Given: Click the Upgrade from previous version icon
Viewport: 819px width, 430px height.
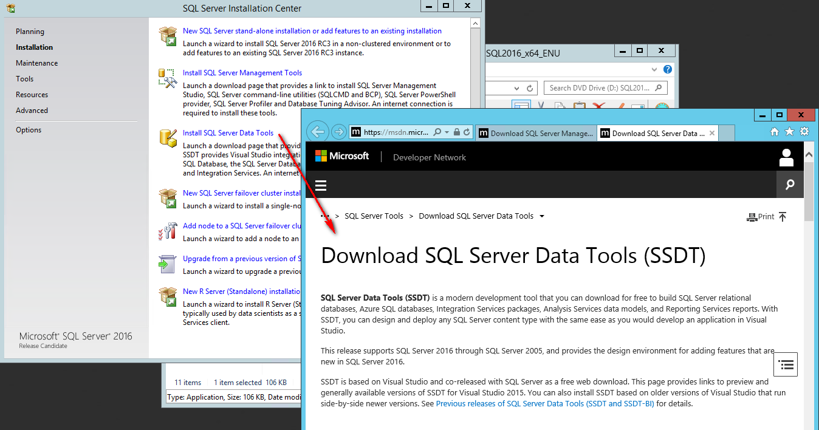Looking at the screenshot, I should [x=168, y=264].
